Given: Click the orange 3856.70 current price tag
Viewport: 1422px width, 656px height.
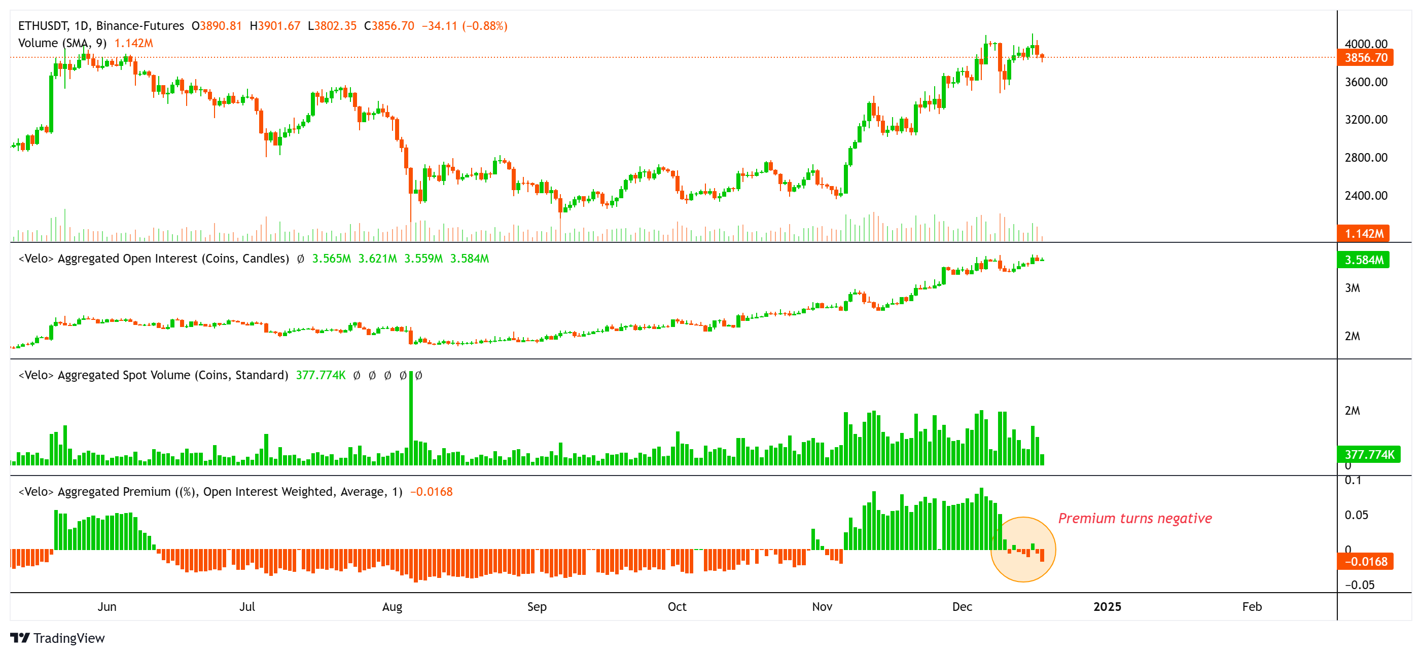Looking at the screenshot, I should pyautogui.click(x=1365, y=57).
